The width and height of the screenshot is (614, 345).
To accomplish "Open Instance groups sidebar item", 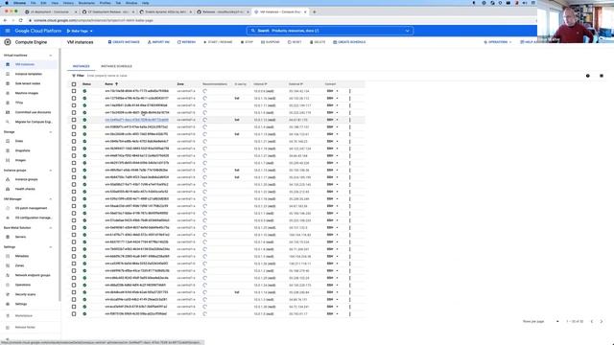I will [x=26, y=179].
